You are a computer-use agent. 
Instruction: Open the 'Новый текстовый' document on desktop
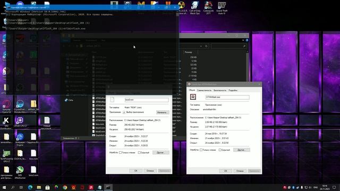point(47,123)
